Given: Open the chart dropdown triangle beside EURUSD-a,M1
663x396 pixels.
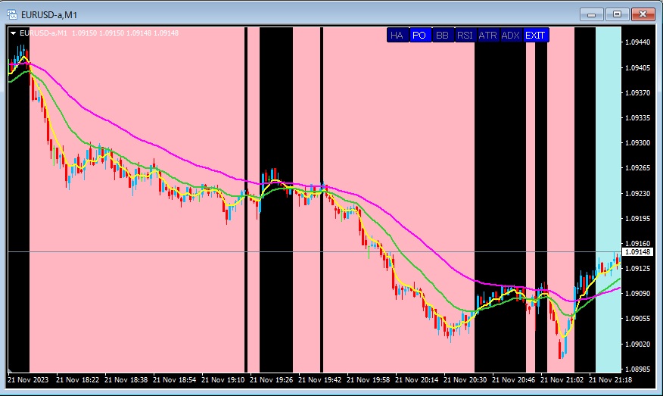Looking at the screenshot, I should [13, 33].
